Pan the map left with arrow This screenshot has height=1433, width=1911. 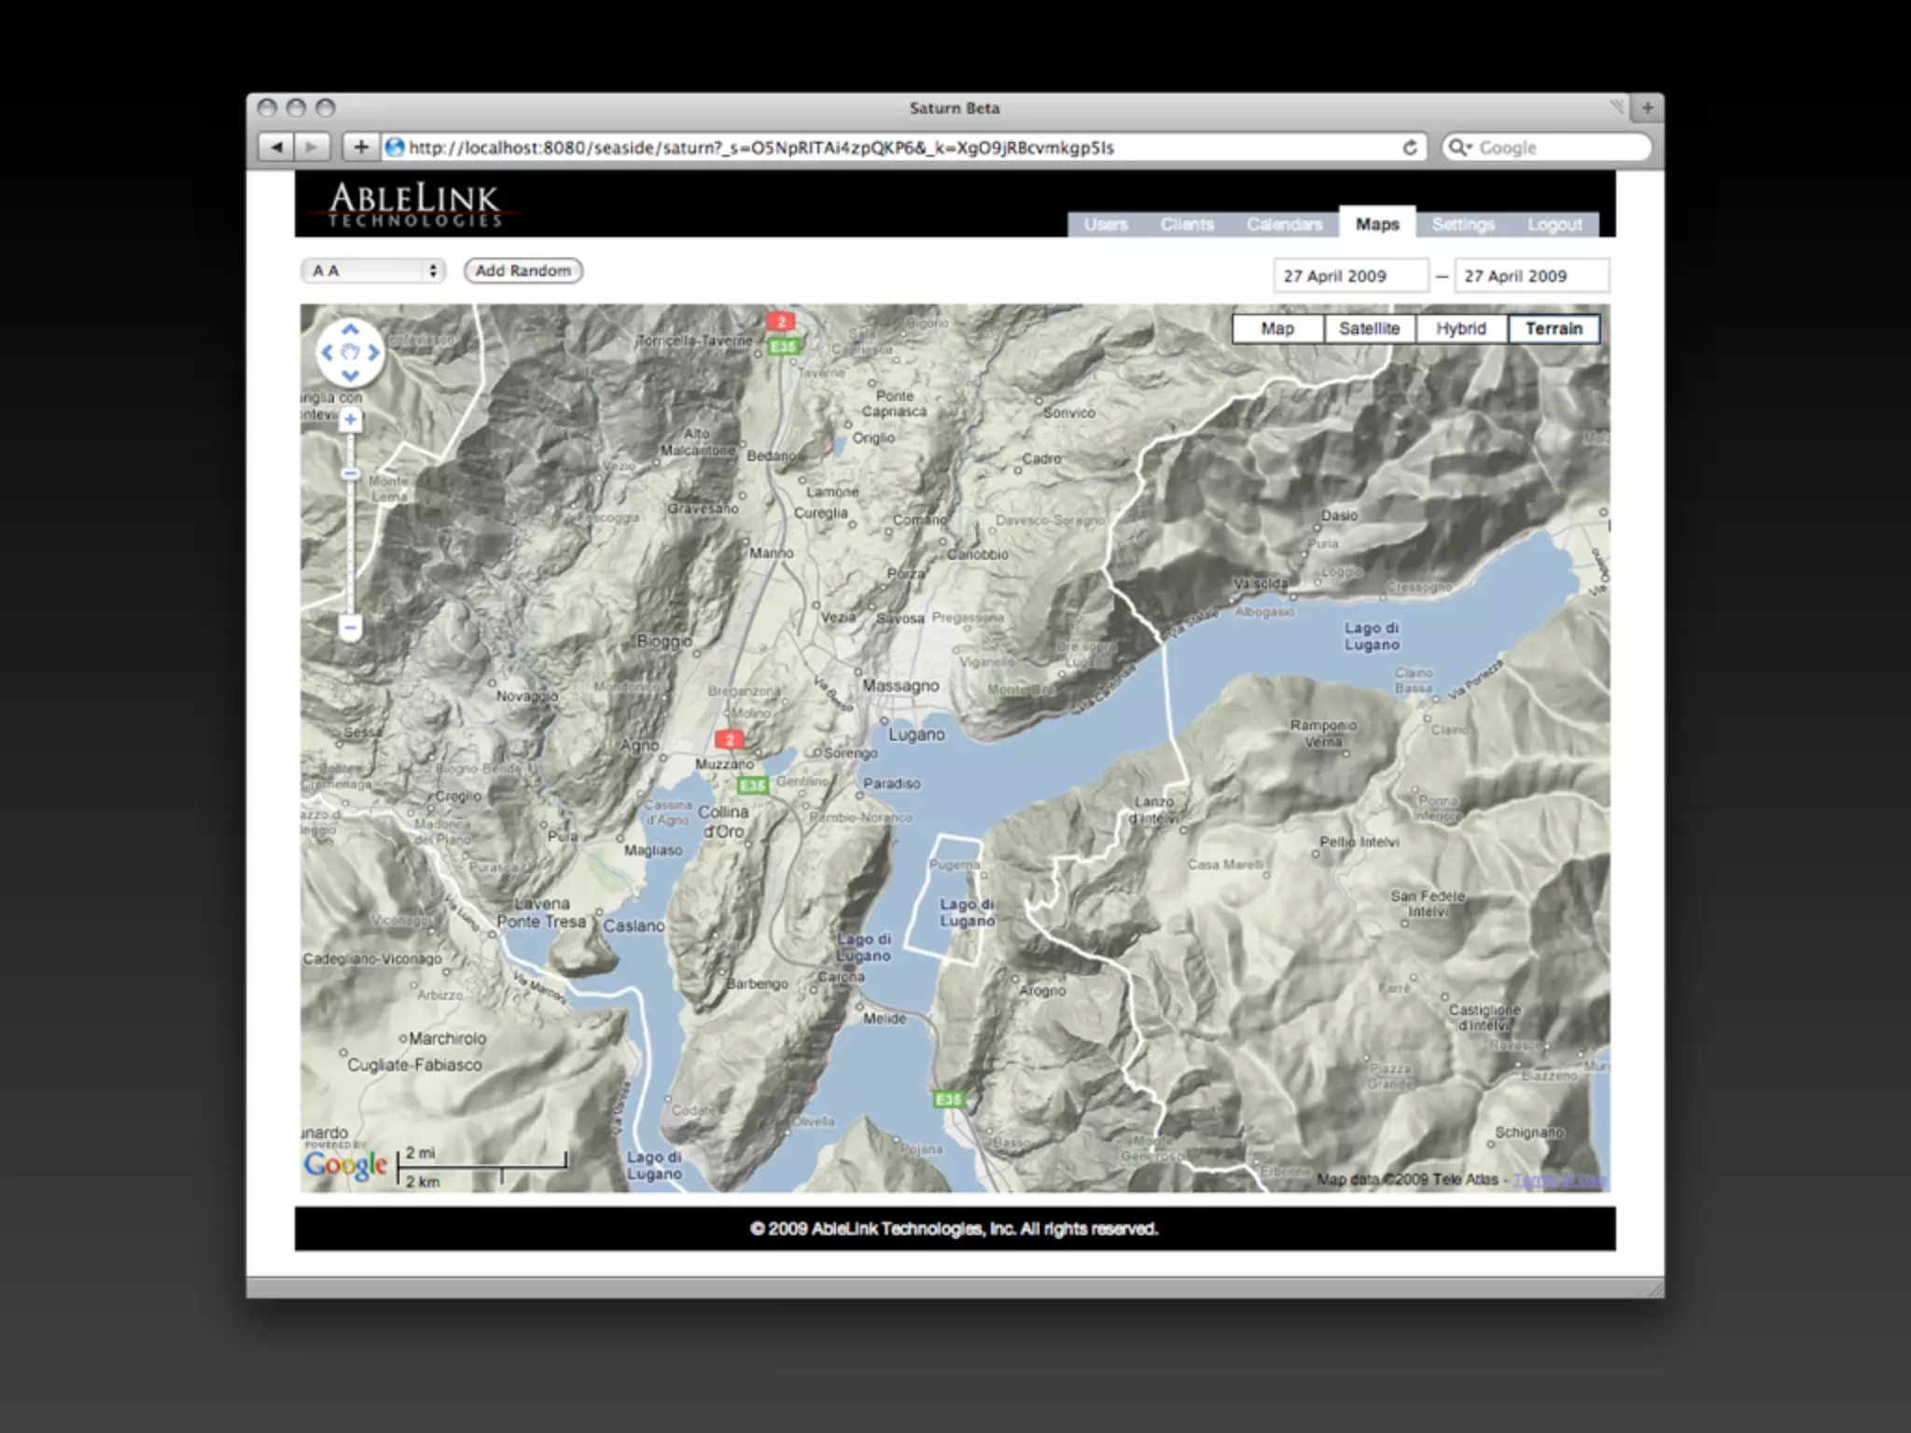click(x=327, y=353)
